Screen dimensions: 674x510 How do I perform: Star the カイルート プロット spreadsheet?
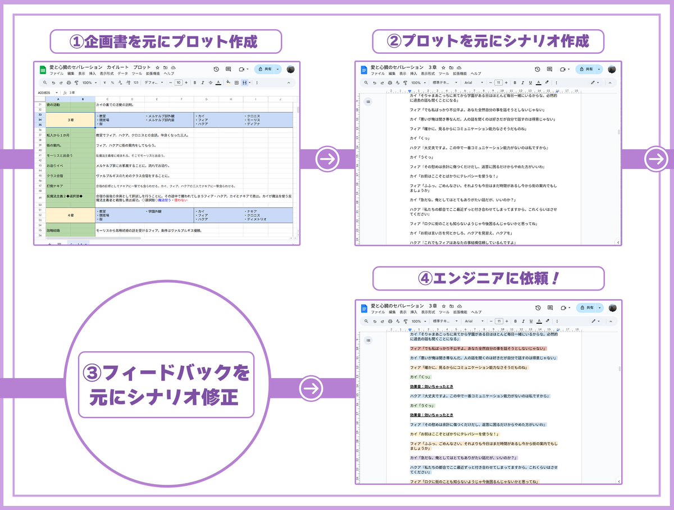157,67
